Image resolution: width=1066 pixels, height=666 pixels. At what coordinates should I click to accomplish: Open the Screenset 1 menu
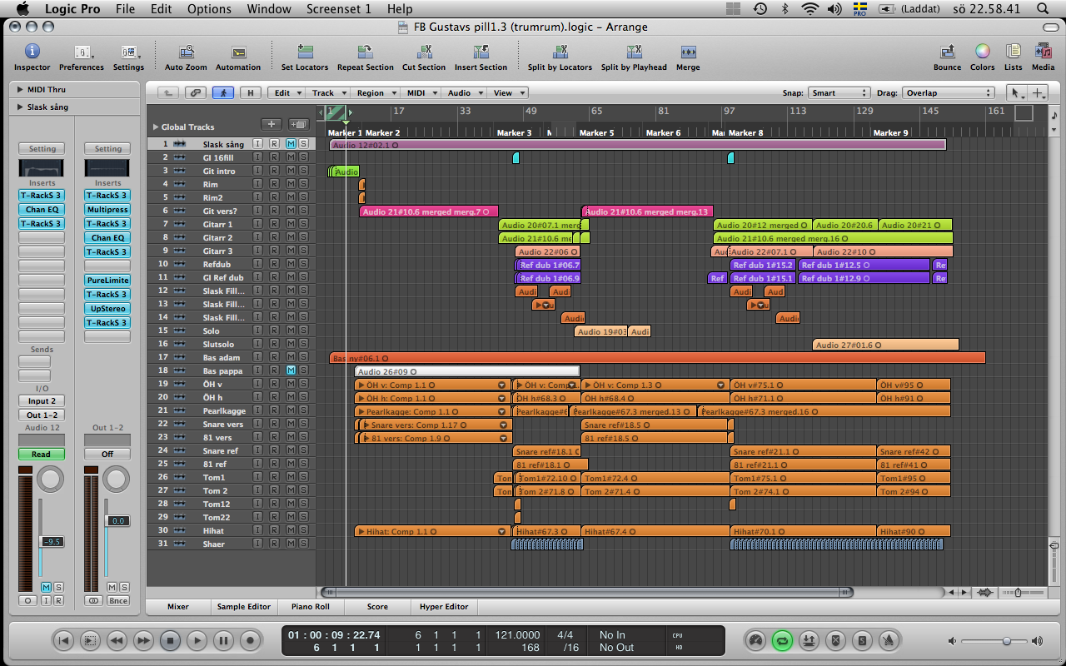click(339, 9)
